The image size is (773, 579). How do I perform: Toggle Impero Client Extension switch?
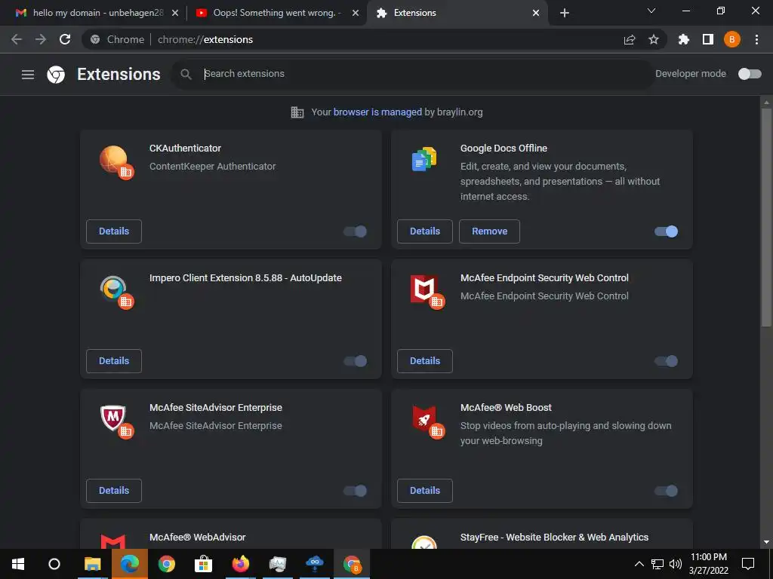(x=356, y=361)
